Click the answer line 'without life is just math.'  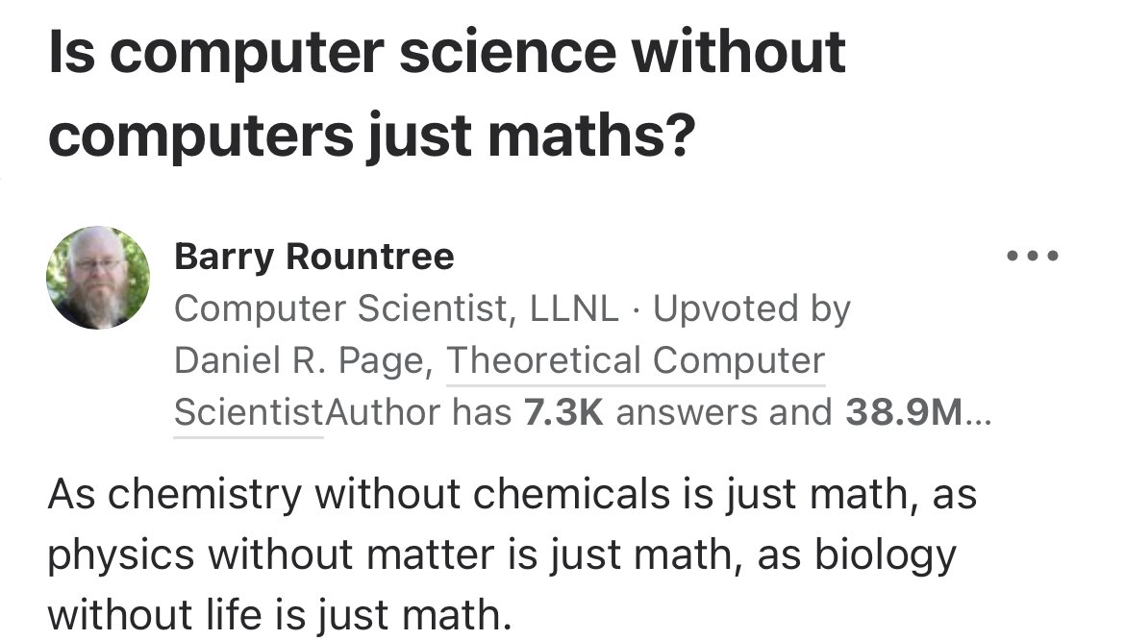pos(279,613)
